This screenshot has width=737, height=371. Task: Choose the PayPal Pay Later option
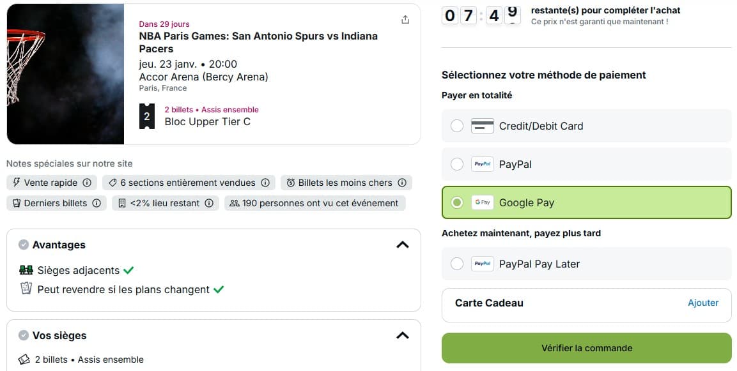457,264
